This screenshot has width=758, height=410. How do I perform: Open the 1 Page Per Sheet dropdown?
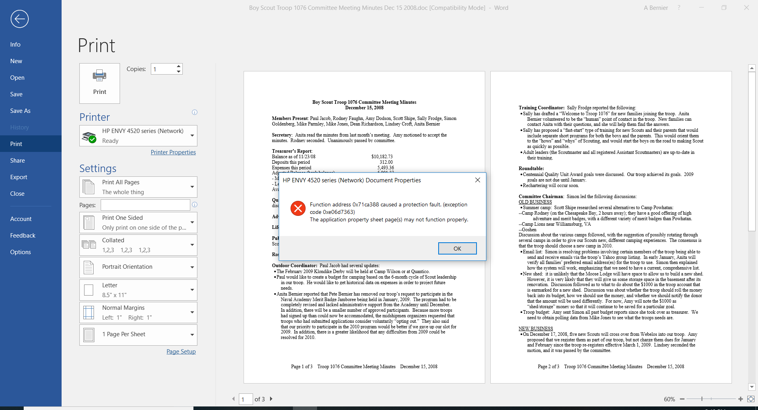coord(138,335)
